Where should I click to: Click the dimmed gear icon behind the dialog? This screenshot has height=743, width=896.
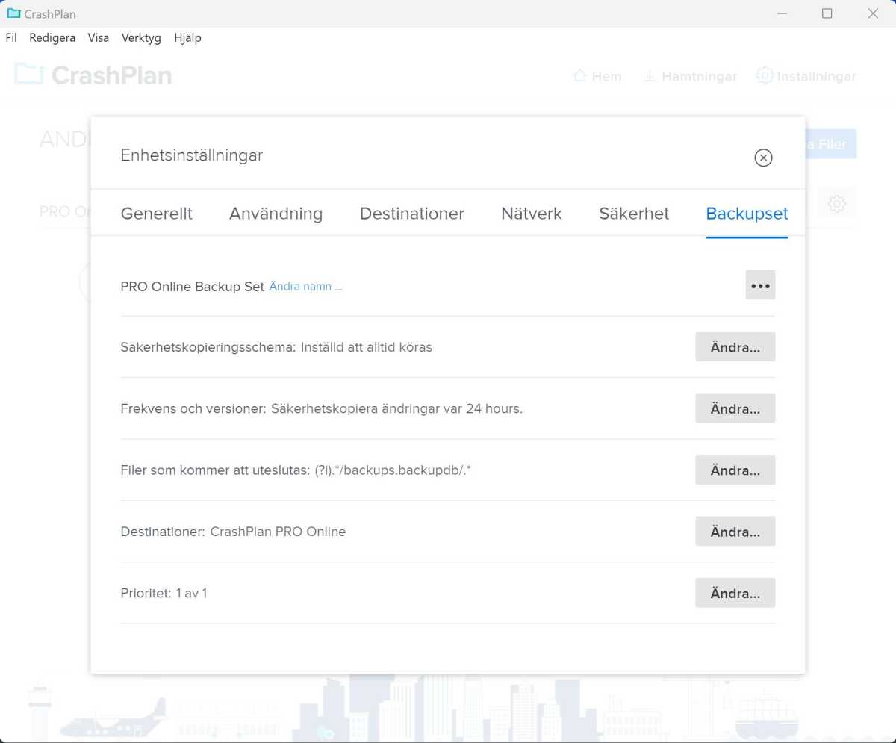837,203
